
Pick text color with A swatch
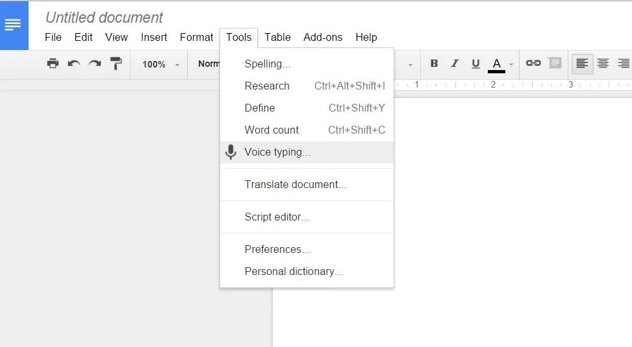click(x=496, y=64)
